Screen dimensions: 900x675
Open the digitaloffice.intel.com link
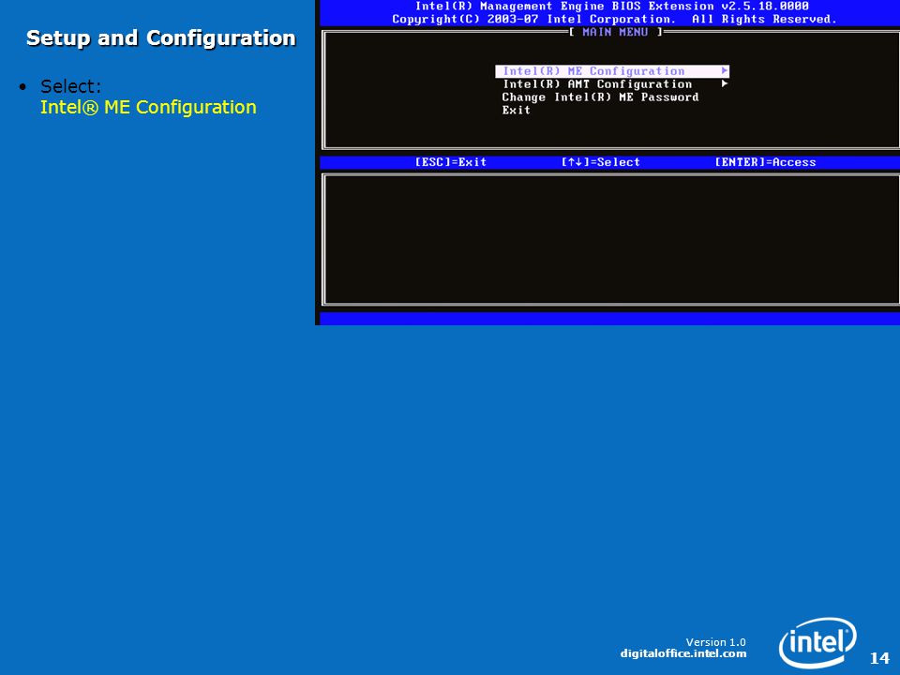(683, 653)
